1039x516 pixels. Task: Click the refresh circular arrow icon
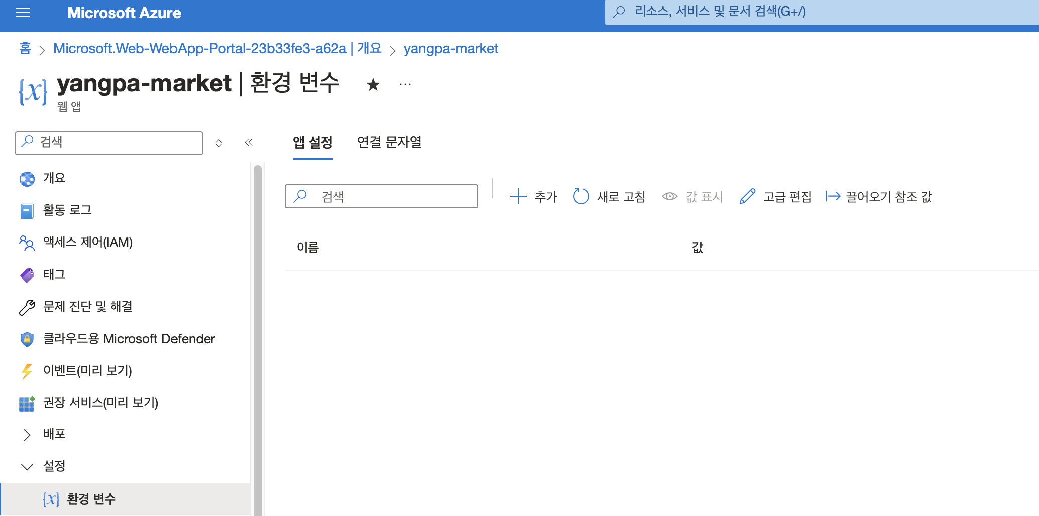pos(581,196)
